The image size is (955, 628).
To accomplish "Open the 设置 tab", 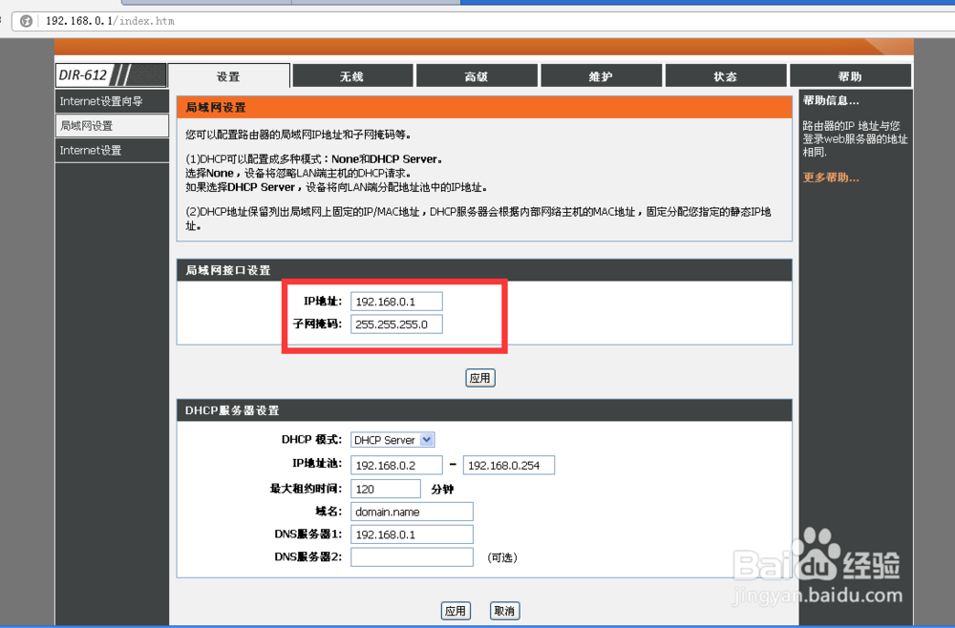I will click(229, 76).
